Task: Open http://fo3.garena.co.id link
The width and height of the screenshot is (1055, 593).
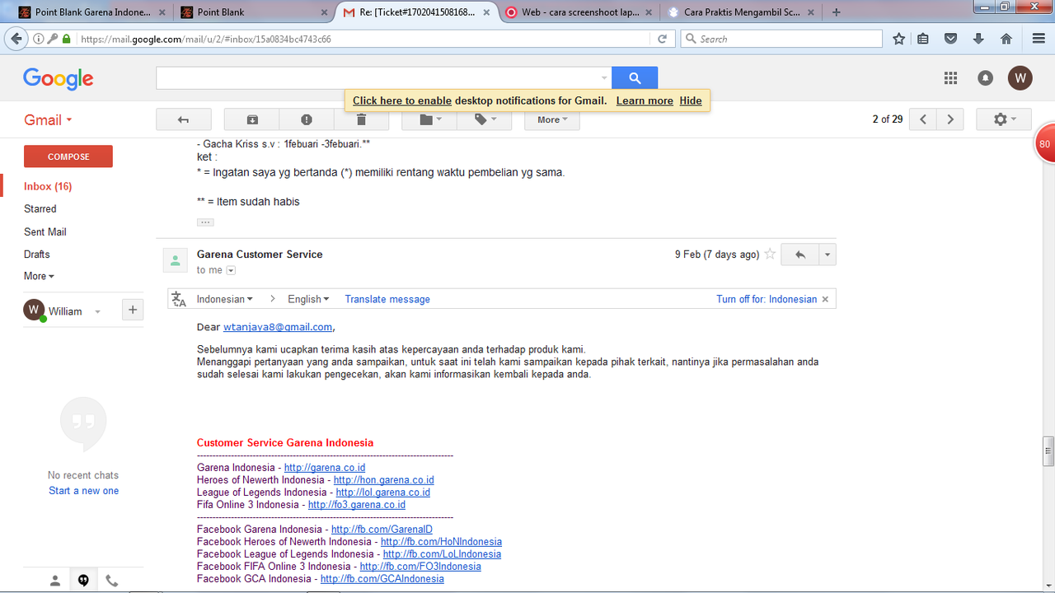Action: click(x=357, y=505)
